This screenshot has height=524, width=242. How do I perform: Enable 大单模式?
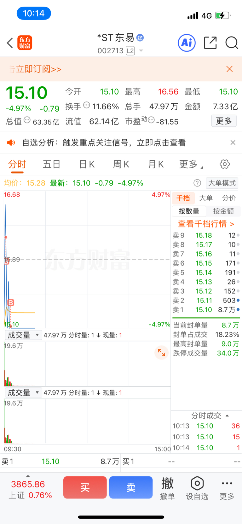(222, 183)
